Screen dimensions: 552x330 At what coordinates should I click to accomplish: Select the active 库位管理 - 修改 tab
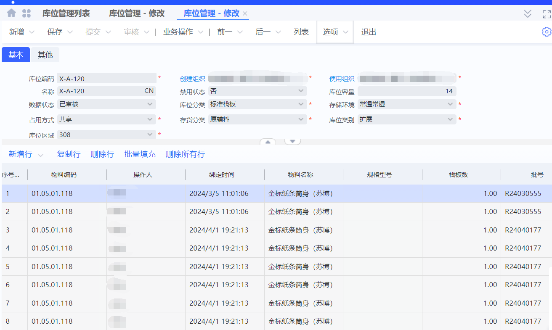(212, 13)
